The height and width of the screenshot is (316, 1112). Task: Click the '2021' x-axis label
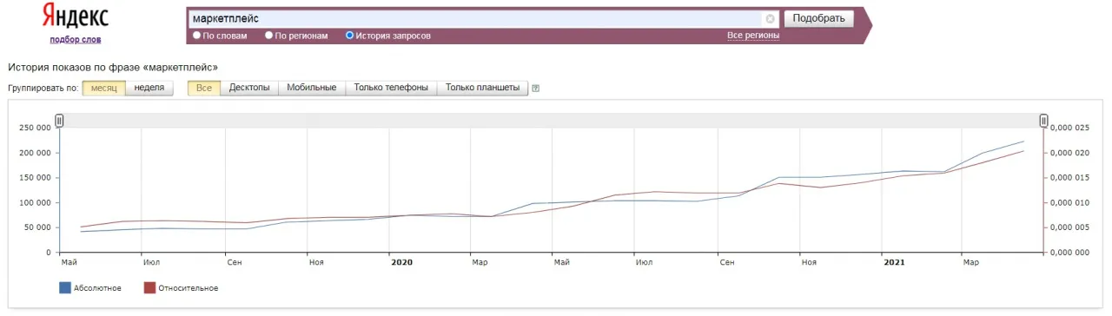[893, 261]
